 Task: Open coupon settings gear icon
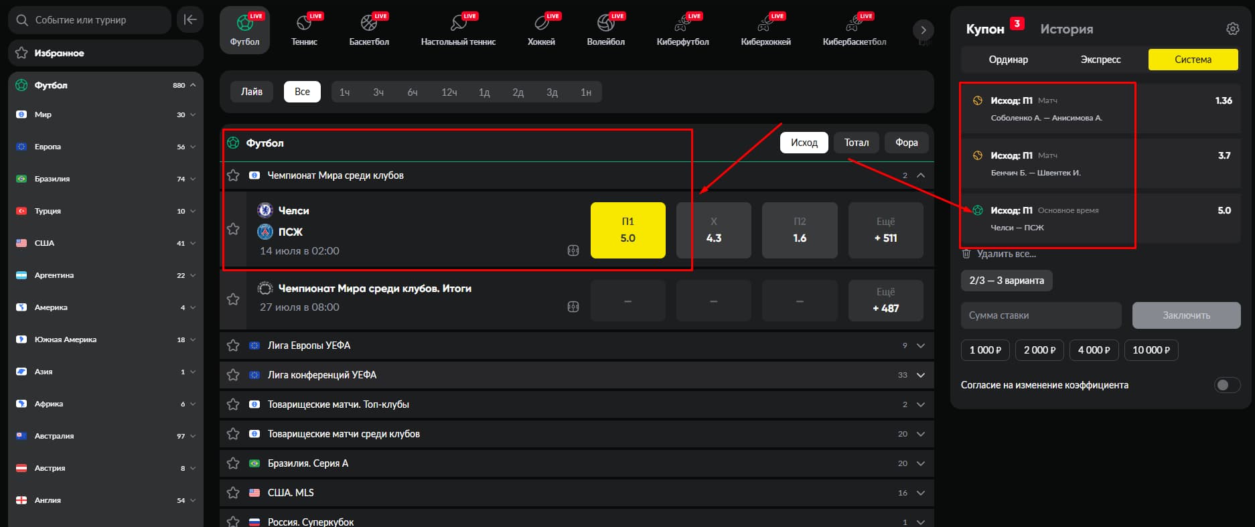click(x=1232, y=29)
